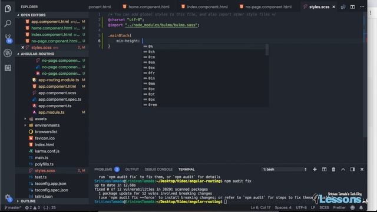
Task: Open changes icon in editor title bar
Action: tap(343, 6)
